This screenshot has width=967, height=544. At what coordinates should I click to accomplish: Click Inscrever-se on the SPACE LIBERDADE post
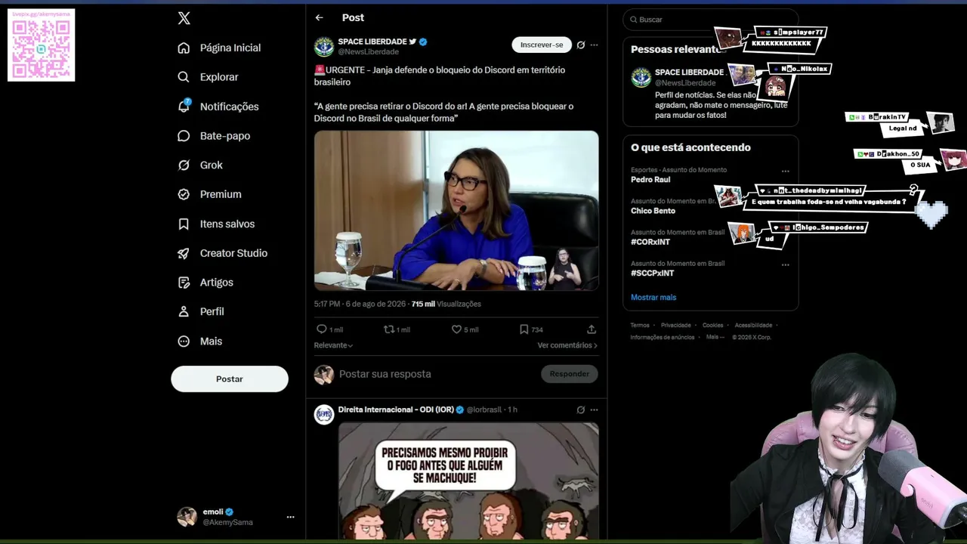(542, 45)
